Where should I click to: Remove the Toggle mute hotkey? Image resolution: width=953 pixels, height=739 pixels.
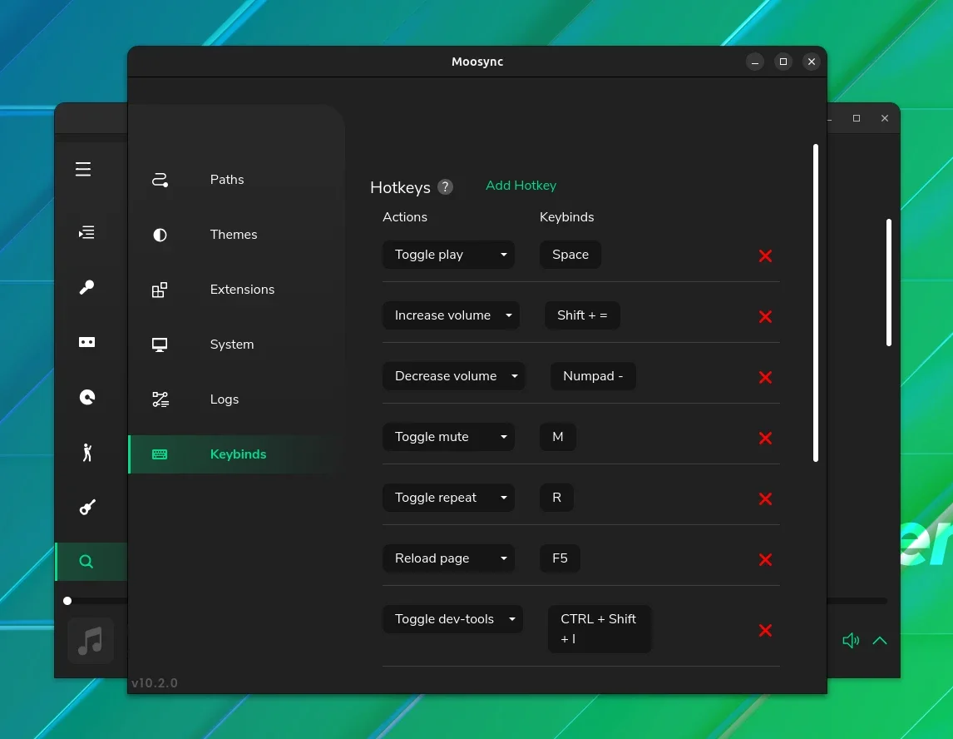(x=765, y=439)
